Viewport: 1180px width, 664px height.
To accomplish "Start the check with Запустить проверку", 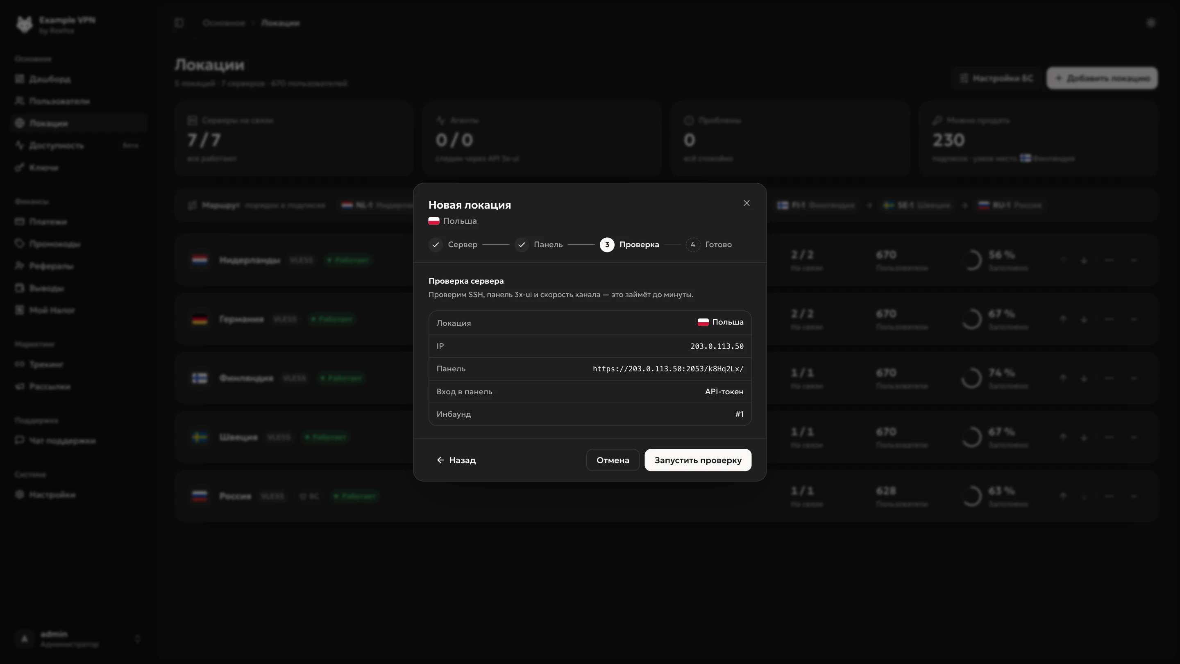I will pyautogui.click(x=698, y=460).
